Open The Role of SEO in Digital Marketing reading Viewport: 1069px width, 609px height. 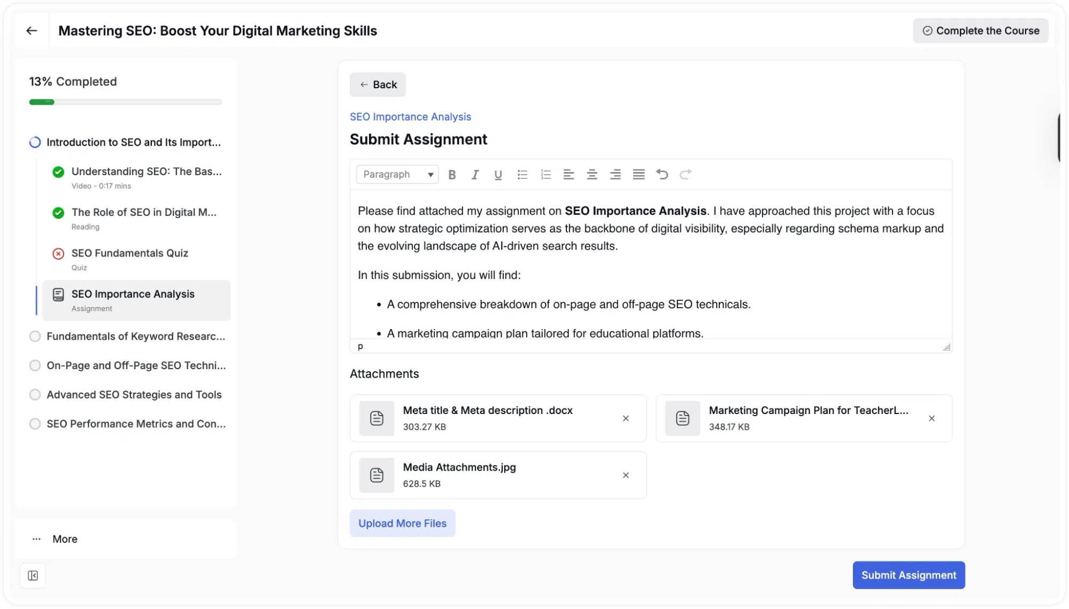[x=136, y=218]
